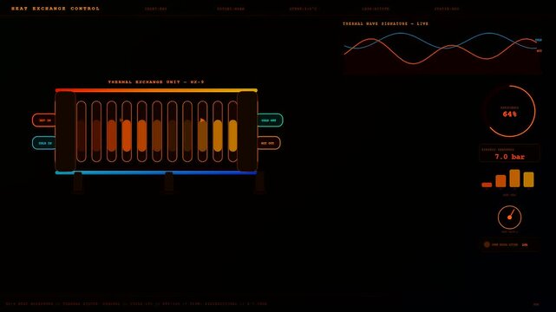
Task: Click the round needle dial gauge
Action: click(x=509, y=218)
